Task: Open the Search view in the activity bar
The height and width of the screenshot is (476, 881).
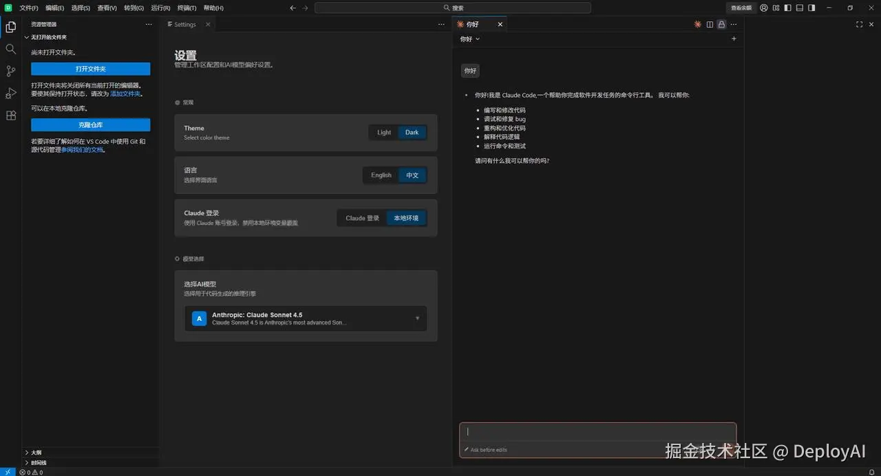Action: [10, 50]
